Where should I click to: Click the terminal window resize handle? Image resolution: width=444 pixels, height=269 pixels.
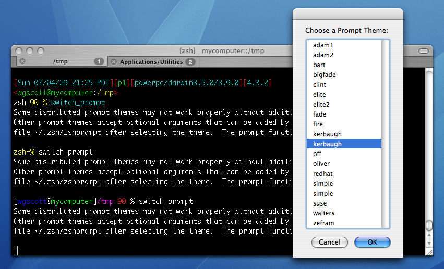click(x=429, y=252)
